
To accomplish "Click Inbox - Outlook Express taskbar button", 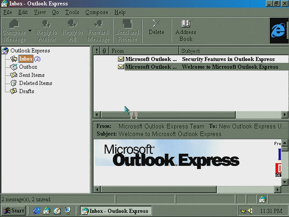I will (x=116, y=211).
